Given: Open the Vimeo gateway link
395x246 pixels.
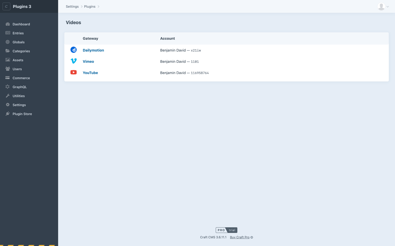Looking at the screenshot, I should [88, 61].
